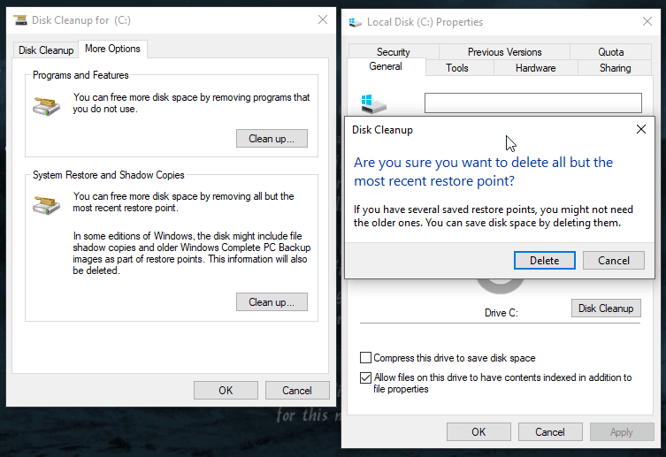
Task: Click the System Restore disk cleanup icon
Action: (46, 205)
